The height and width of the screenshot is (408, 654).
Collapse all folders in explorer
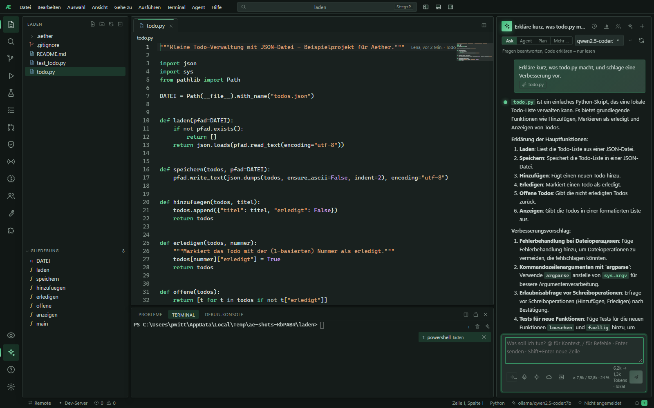coord(120,24)
